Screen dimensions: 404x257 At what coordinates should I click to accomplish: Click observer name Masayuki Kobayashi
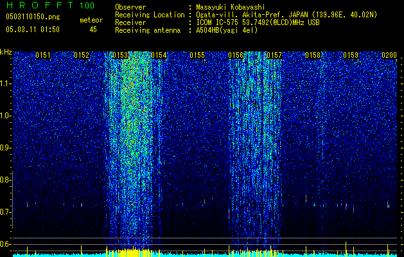coord(231,7)
